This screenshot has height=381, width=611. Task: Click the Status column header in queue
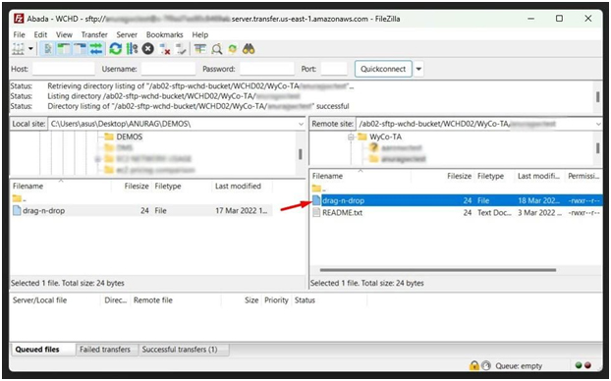click(x=330, y=300)
